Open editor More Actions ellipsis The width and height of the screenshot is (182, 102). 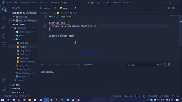point(178,8)
